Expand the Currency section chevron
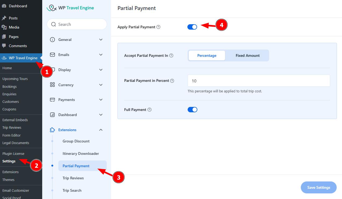342x199 pixels. pyautogui.click(x=101, y=85)
